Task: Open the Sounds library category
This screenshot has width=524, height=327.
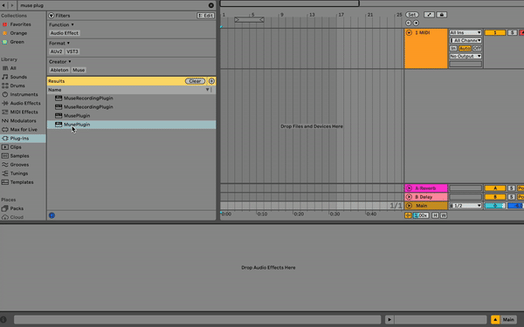Action: [x=18, y=77]
